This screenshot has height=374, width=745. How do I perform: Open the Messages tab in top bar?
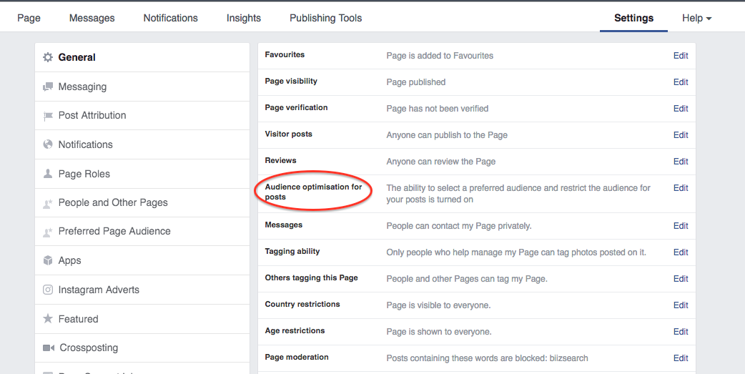(x=92, y=18)
